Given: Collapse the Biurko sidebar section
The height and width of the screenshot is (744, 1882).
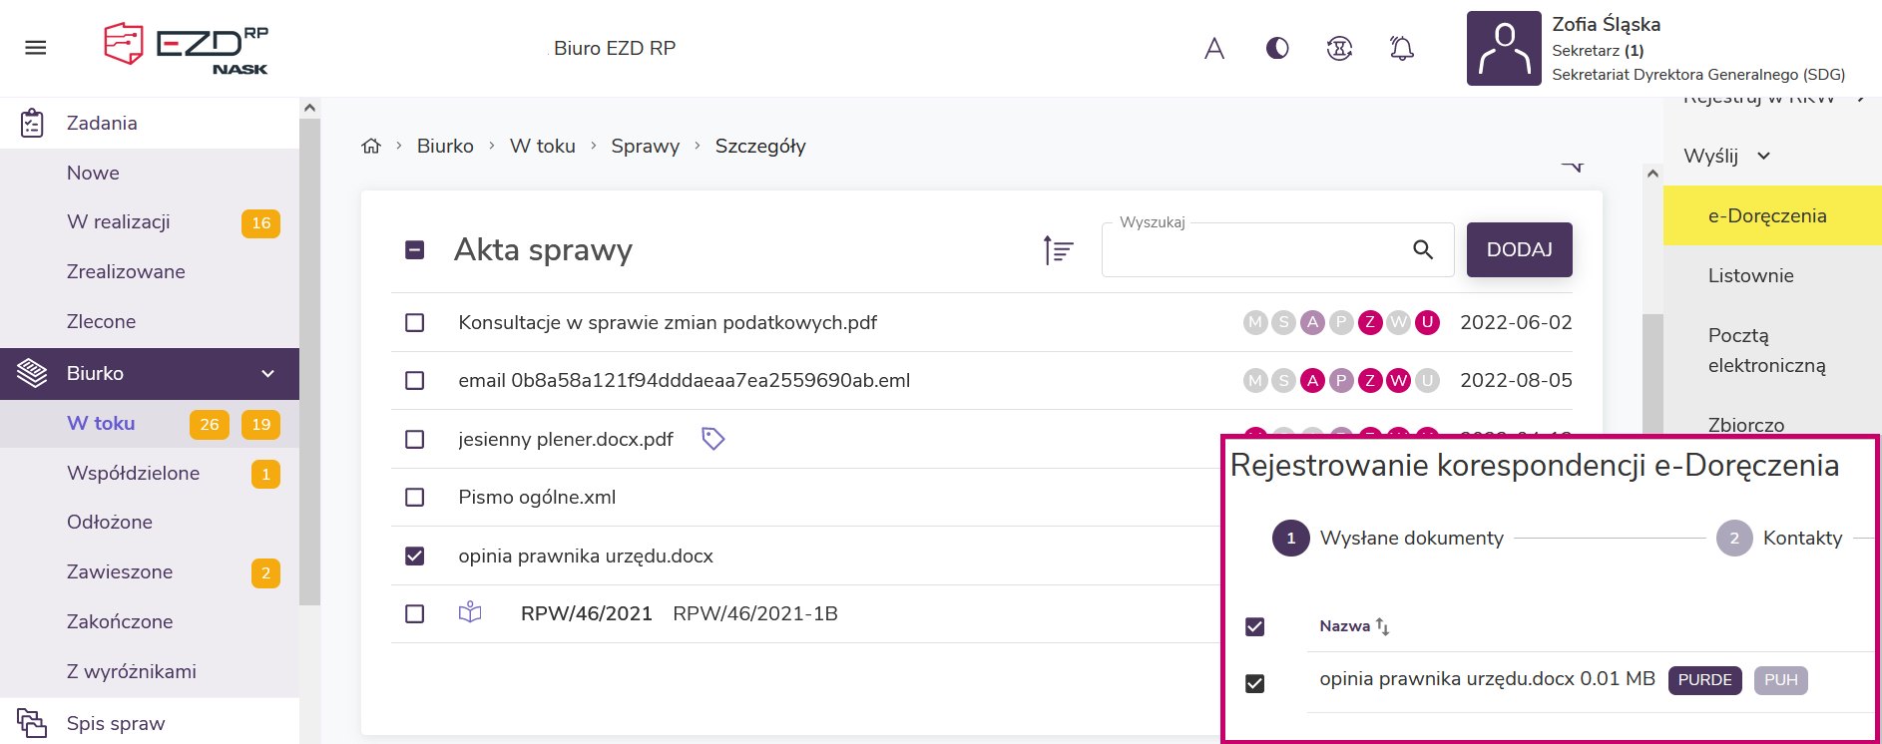Looking at the screenshot, I should tap(267, 374).
